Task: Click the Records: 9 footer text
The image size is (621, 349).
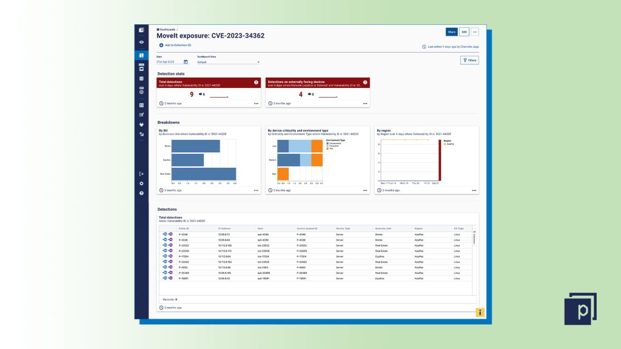Action: (170, 299)
